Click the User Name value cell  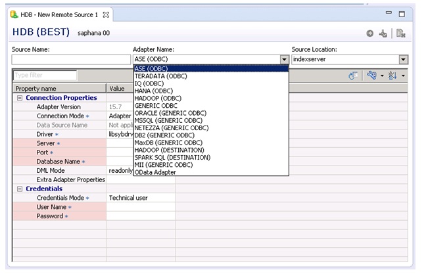(141, 207)
